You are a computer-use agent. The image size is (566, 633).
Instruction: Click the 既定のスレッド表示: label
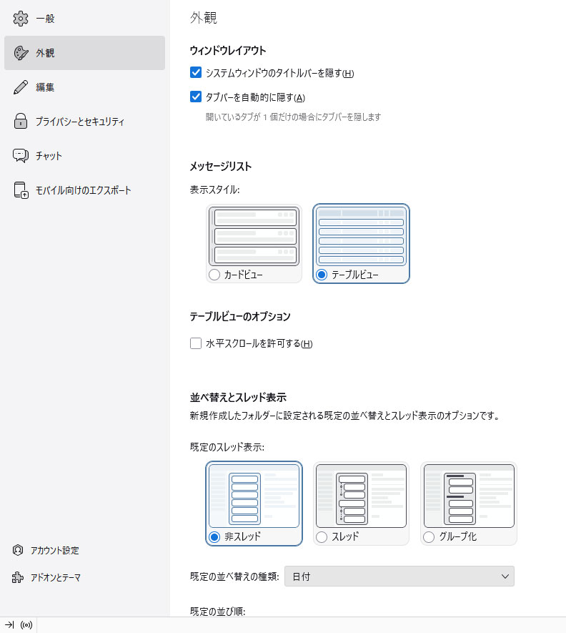coord(227,447)
